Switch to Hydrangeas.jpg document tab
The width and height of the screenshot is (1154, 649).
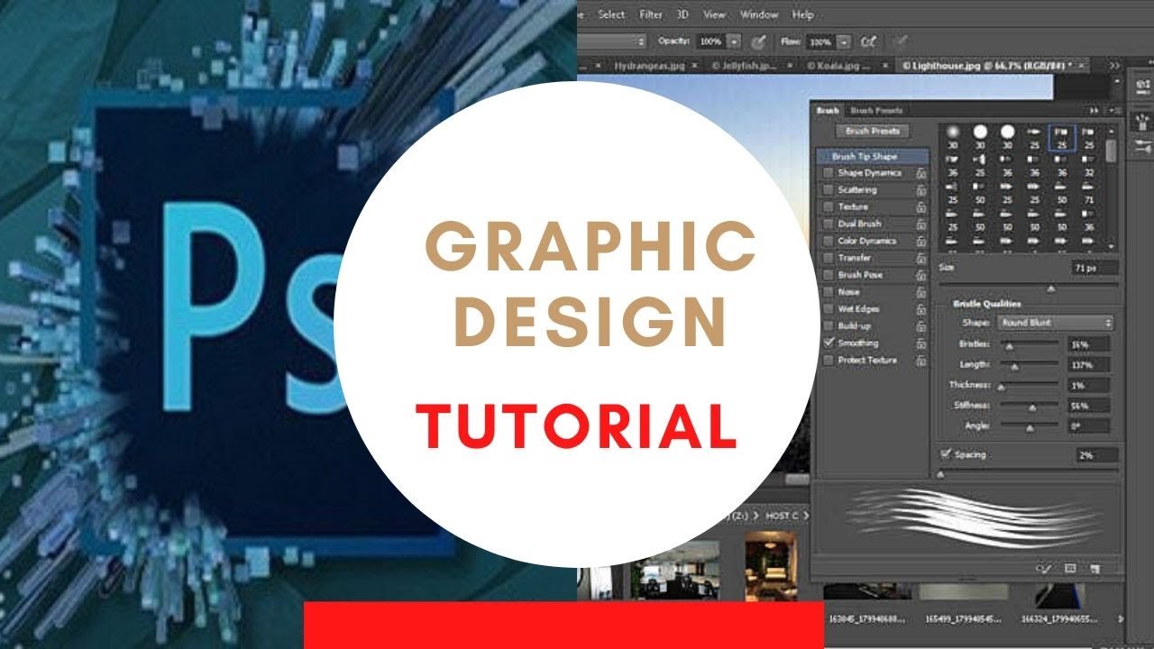tap(650, 66)
